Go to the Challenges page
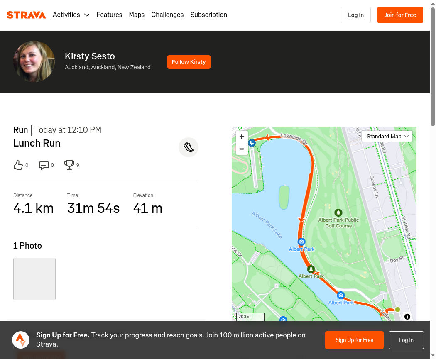Screen dimensions: 436x359 pos(167,15)
